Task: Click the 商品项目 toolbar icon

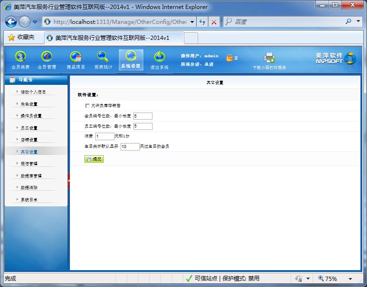Action: 75,57
